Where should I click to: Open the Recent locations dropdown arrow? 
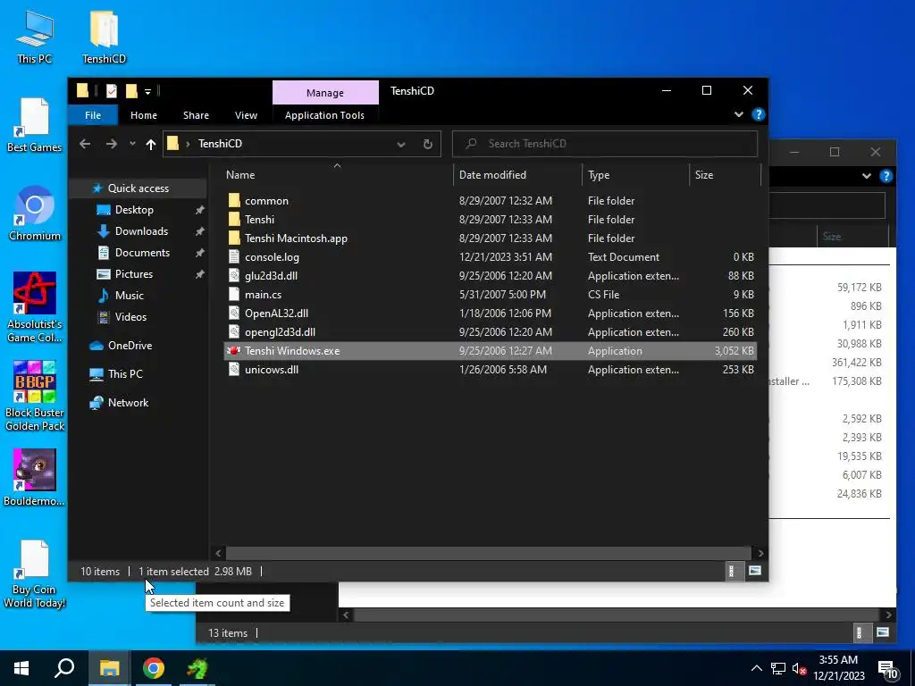tap(132, 144)
